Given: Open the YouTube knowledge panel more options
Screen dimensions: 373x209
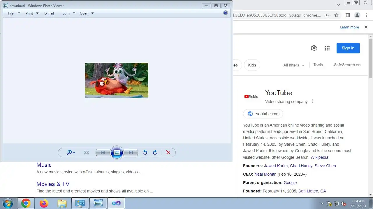Looking at the screenshot, I should coord(312,101).
